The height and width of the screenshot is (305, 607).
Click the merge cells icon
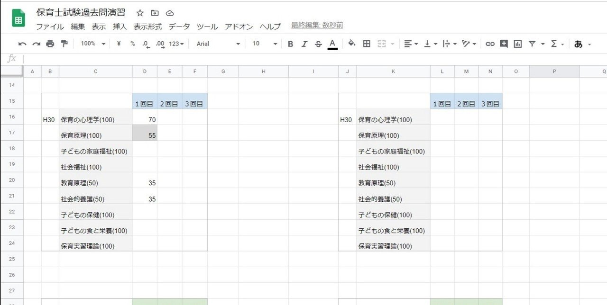[382, 44]
